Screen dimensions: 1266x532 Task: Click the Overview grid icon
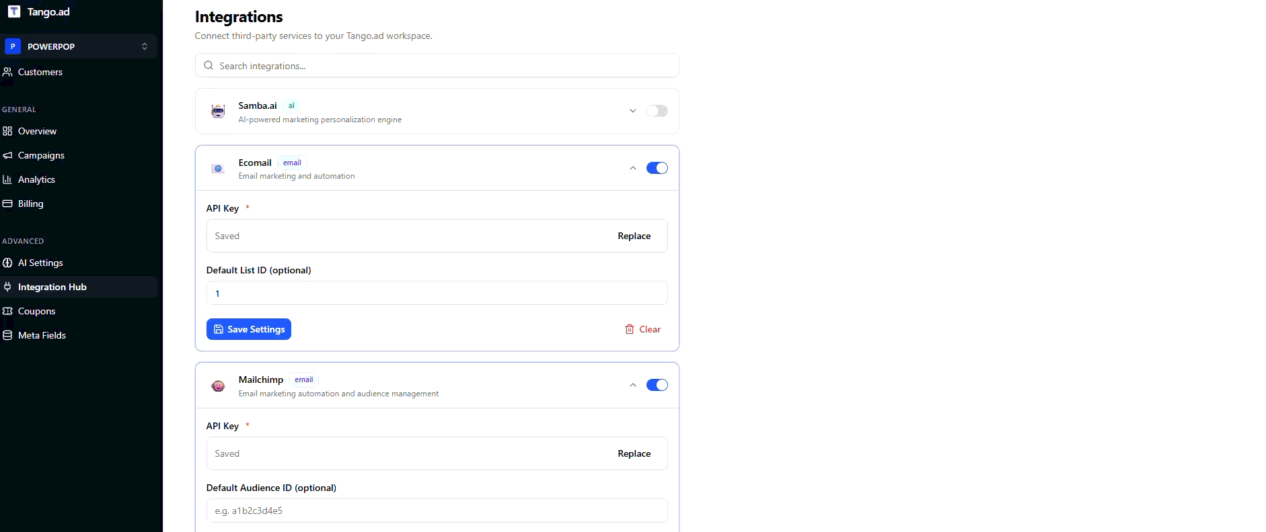click(x=7, y=131)
